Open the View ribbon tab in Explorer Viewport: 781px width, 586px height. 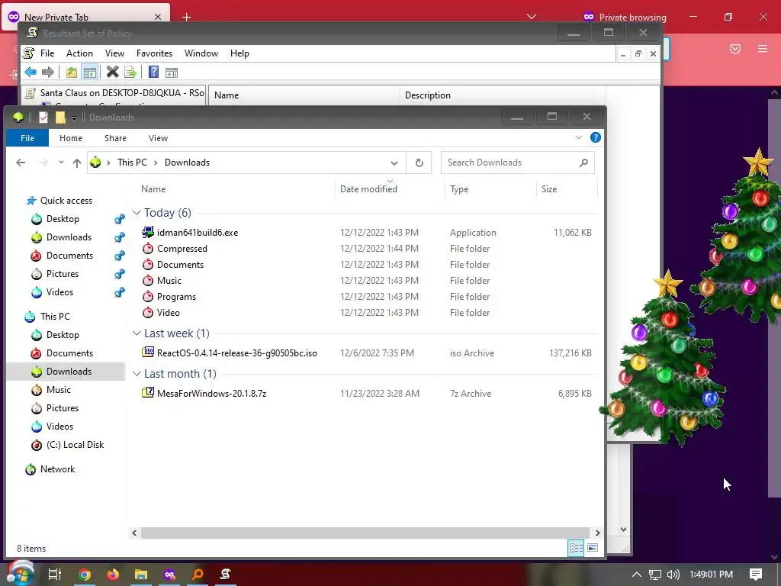point(158,138)
